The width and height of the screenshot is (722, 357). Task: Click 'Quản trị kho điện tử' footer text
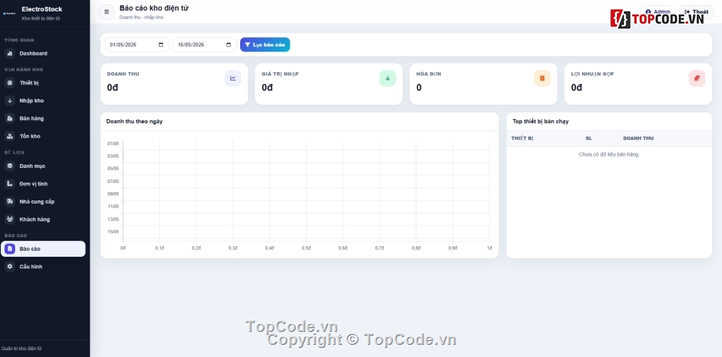[x=21, y=349]
